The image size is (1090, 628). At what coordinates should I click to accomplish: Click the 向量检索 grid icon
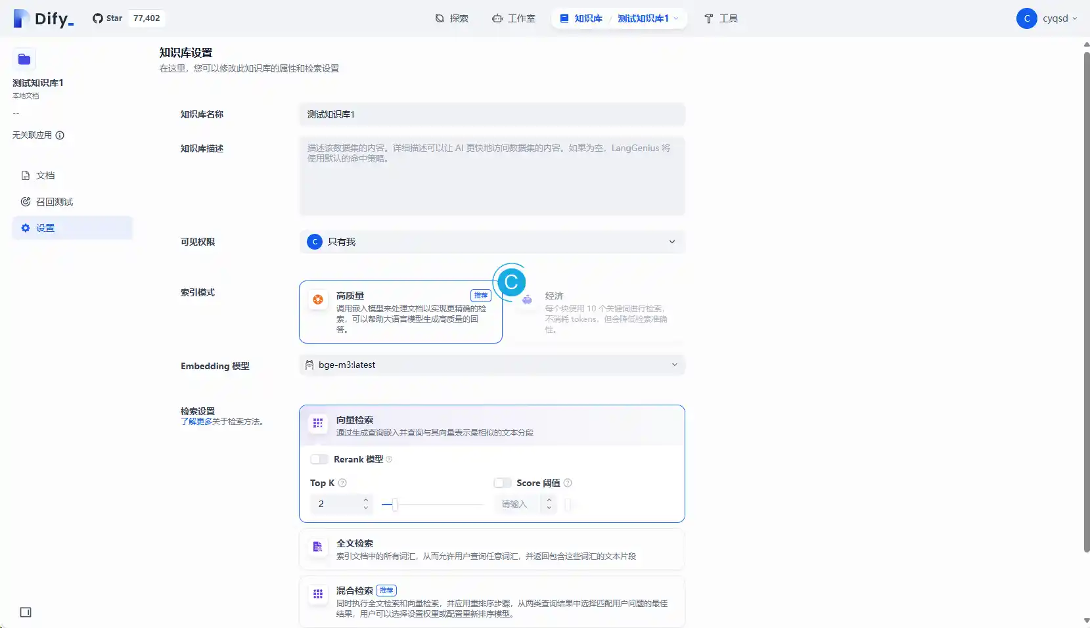click(318, 424)
